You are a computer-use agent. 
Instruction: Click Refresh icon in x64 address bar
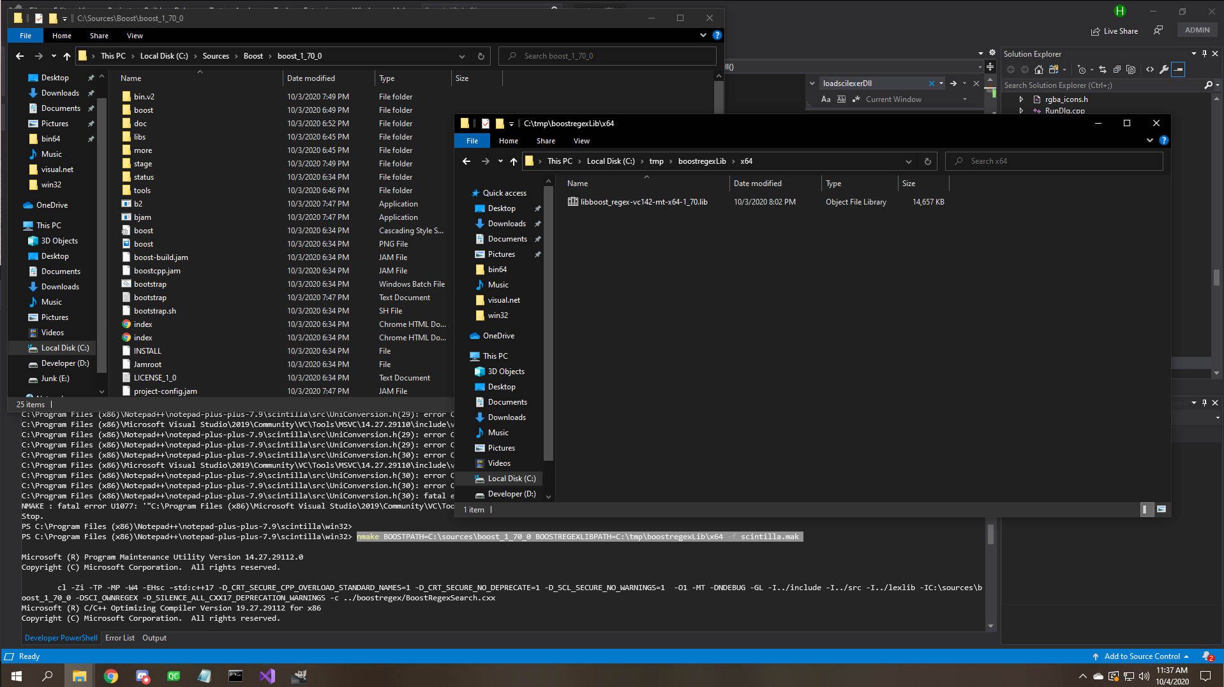pyautogui.click(x=927, y=161)
